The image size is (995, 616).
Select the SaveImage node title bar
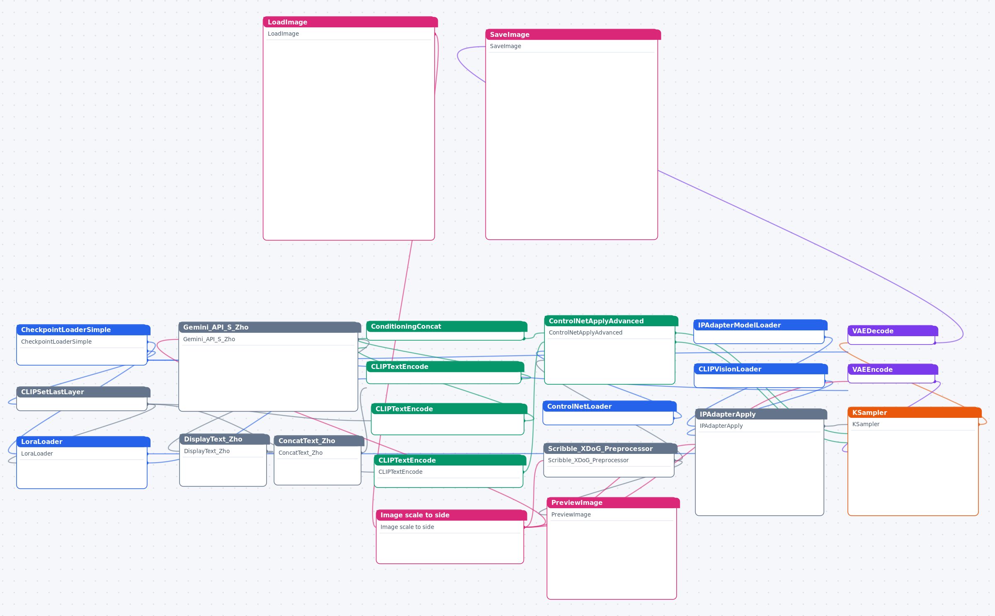pos(573,34)
